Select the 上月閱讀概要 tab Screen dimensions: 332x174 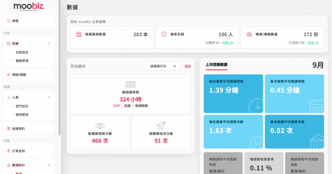[216, 65]
